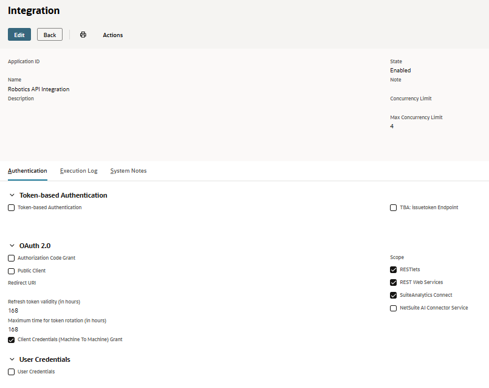Click the print icon
Image resolution: width=489 pixels, height=388 pixels.
click(83, 35)
